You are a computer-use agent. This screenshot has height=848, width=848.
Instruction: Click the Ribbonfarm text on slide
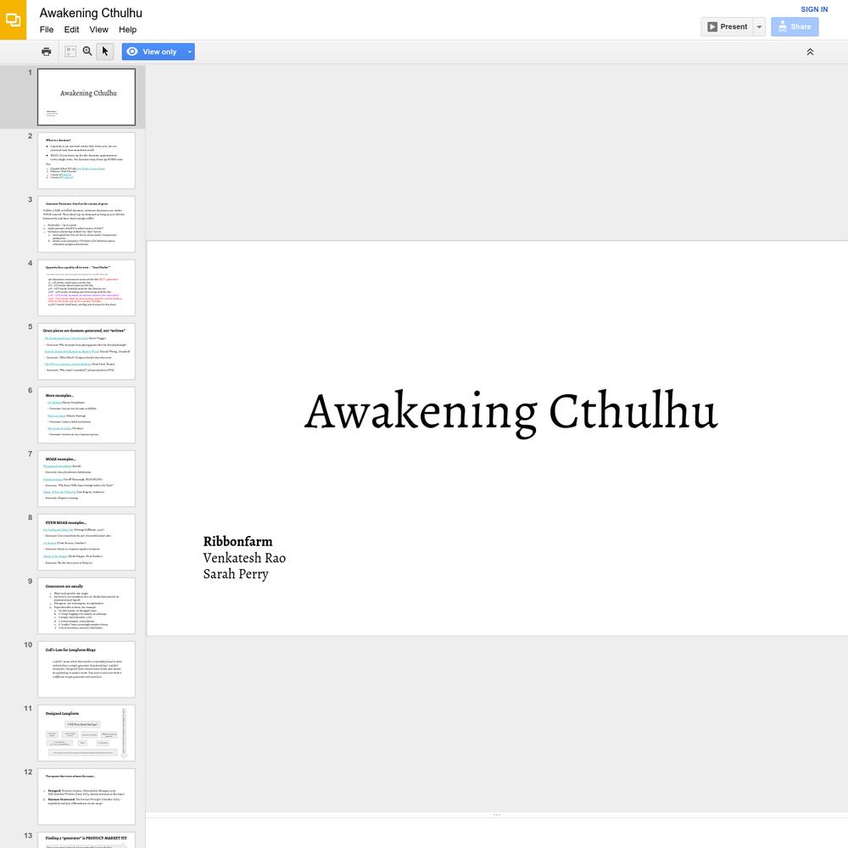click(x=238, y=541)
